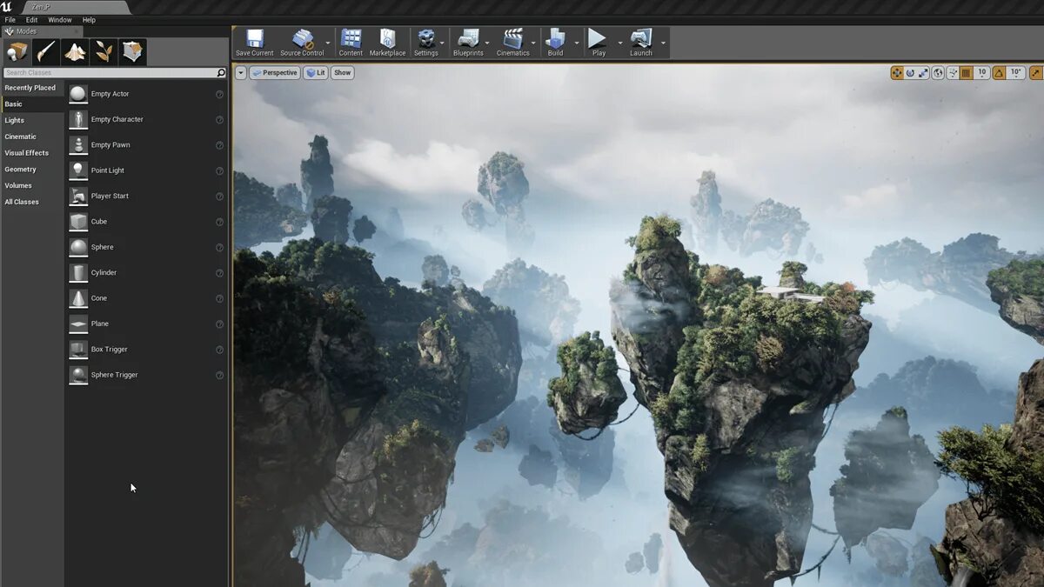Open the Edit menu

tap(31, 19)
